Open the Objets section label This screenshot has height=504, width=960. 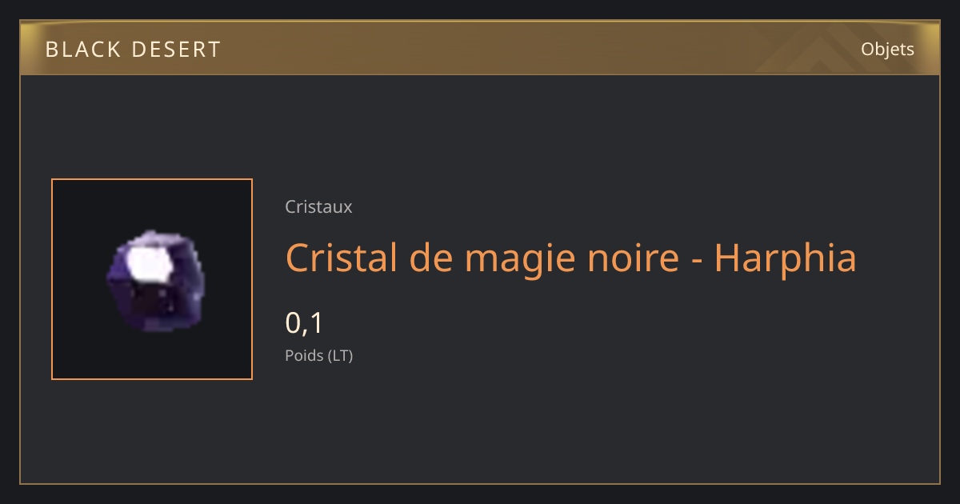click(x=887, y=50)
